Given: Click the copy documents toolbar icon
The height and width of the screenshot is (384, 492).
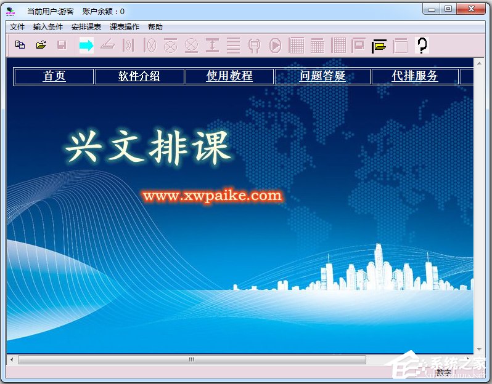Looking at the screenshot, I should (x=20, y=45).
